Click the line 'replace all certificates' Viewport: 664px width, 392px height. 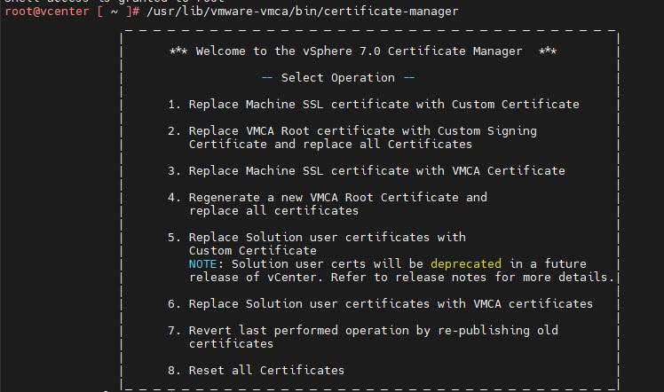tap(273, 210)
